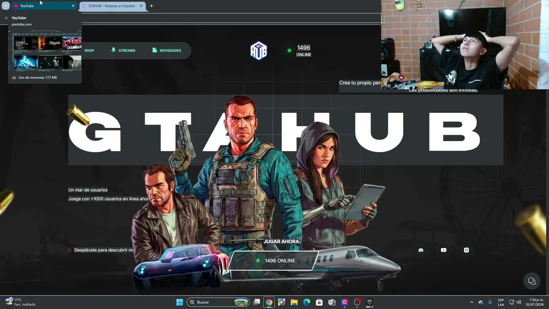The image size is (549, 309).
Task: Click the memory usage text in tab preview
Action: click(38, 78)
